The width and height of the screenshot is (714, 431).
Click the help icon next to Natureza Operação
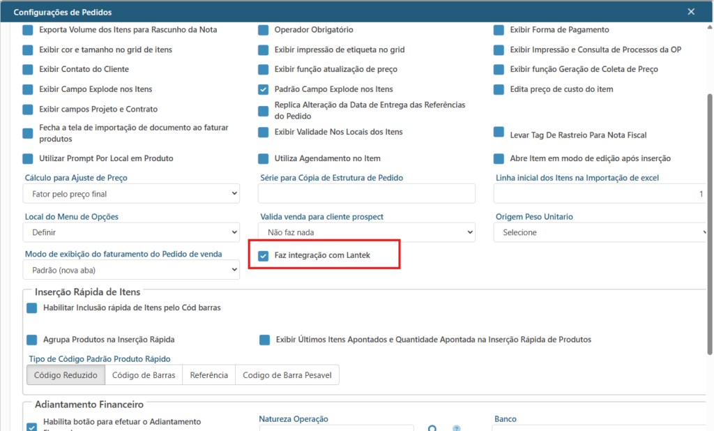pyautogui.click(x=457, y=428)
